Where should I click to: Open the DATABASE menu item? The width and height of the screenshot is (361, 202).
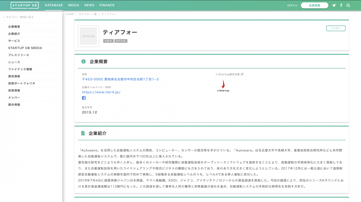coord(54,5)
